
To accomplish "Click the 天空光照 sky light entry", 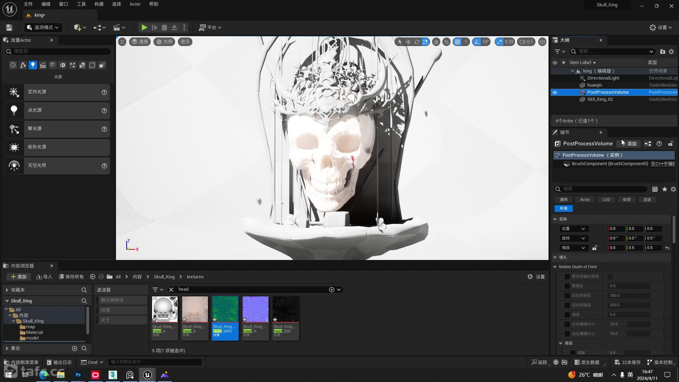I will pos(57,166).
